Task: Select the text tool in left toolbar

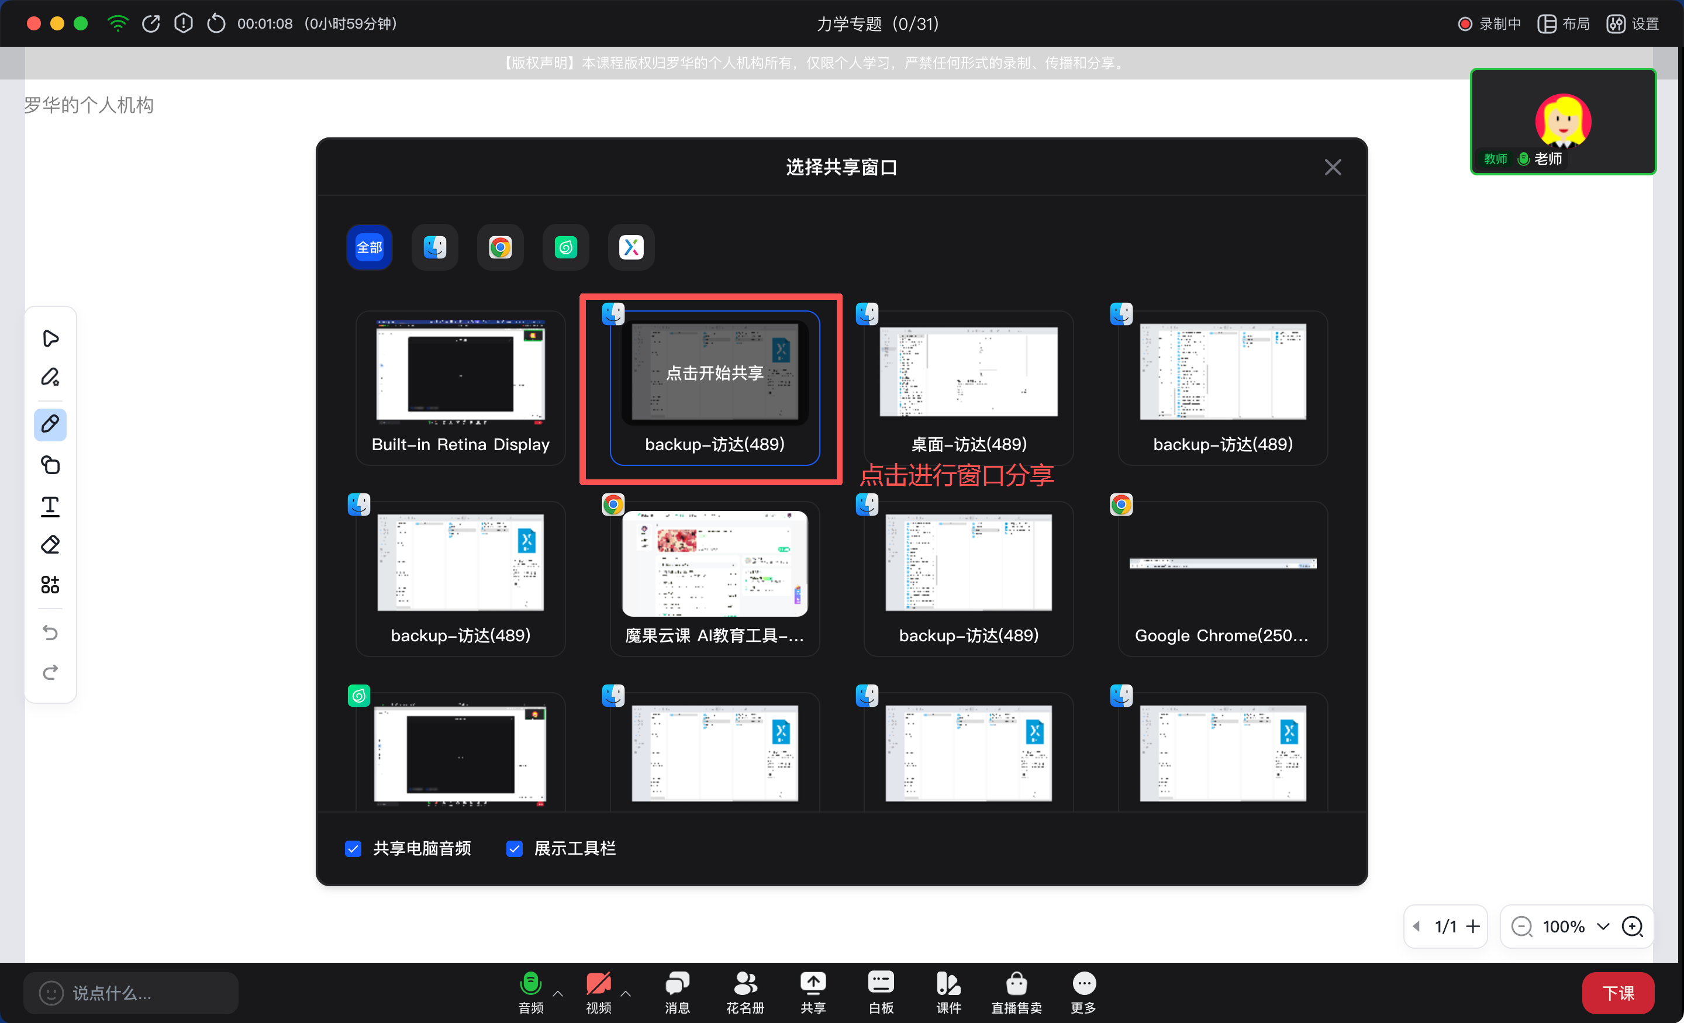Action: [x=50, y=506]
